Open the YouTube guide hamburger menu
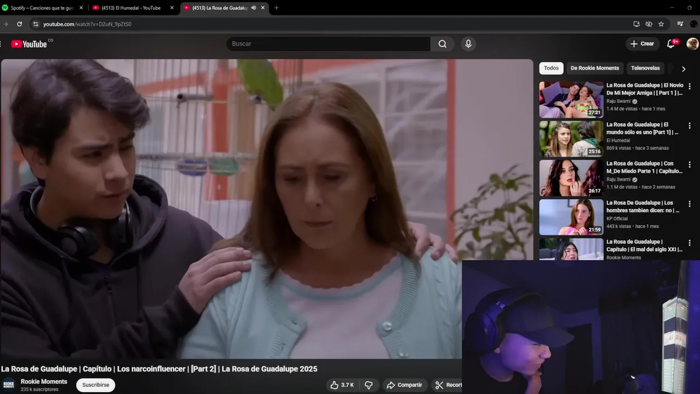 1,44
